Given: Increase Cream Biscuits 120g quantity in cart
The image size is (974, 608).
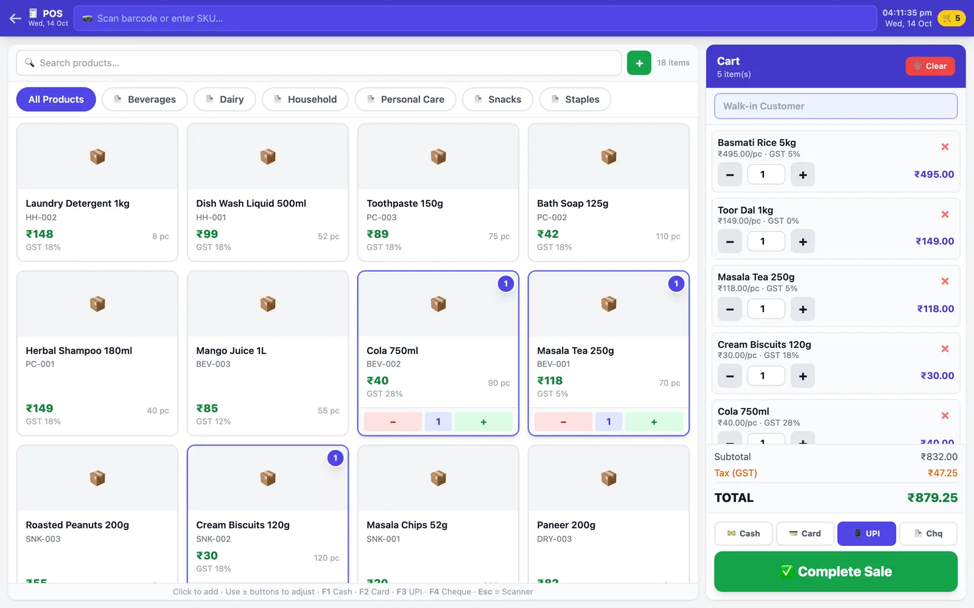Looking at the screenshot, I should pos(803,376).
